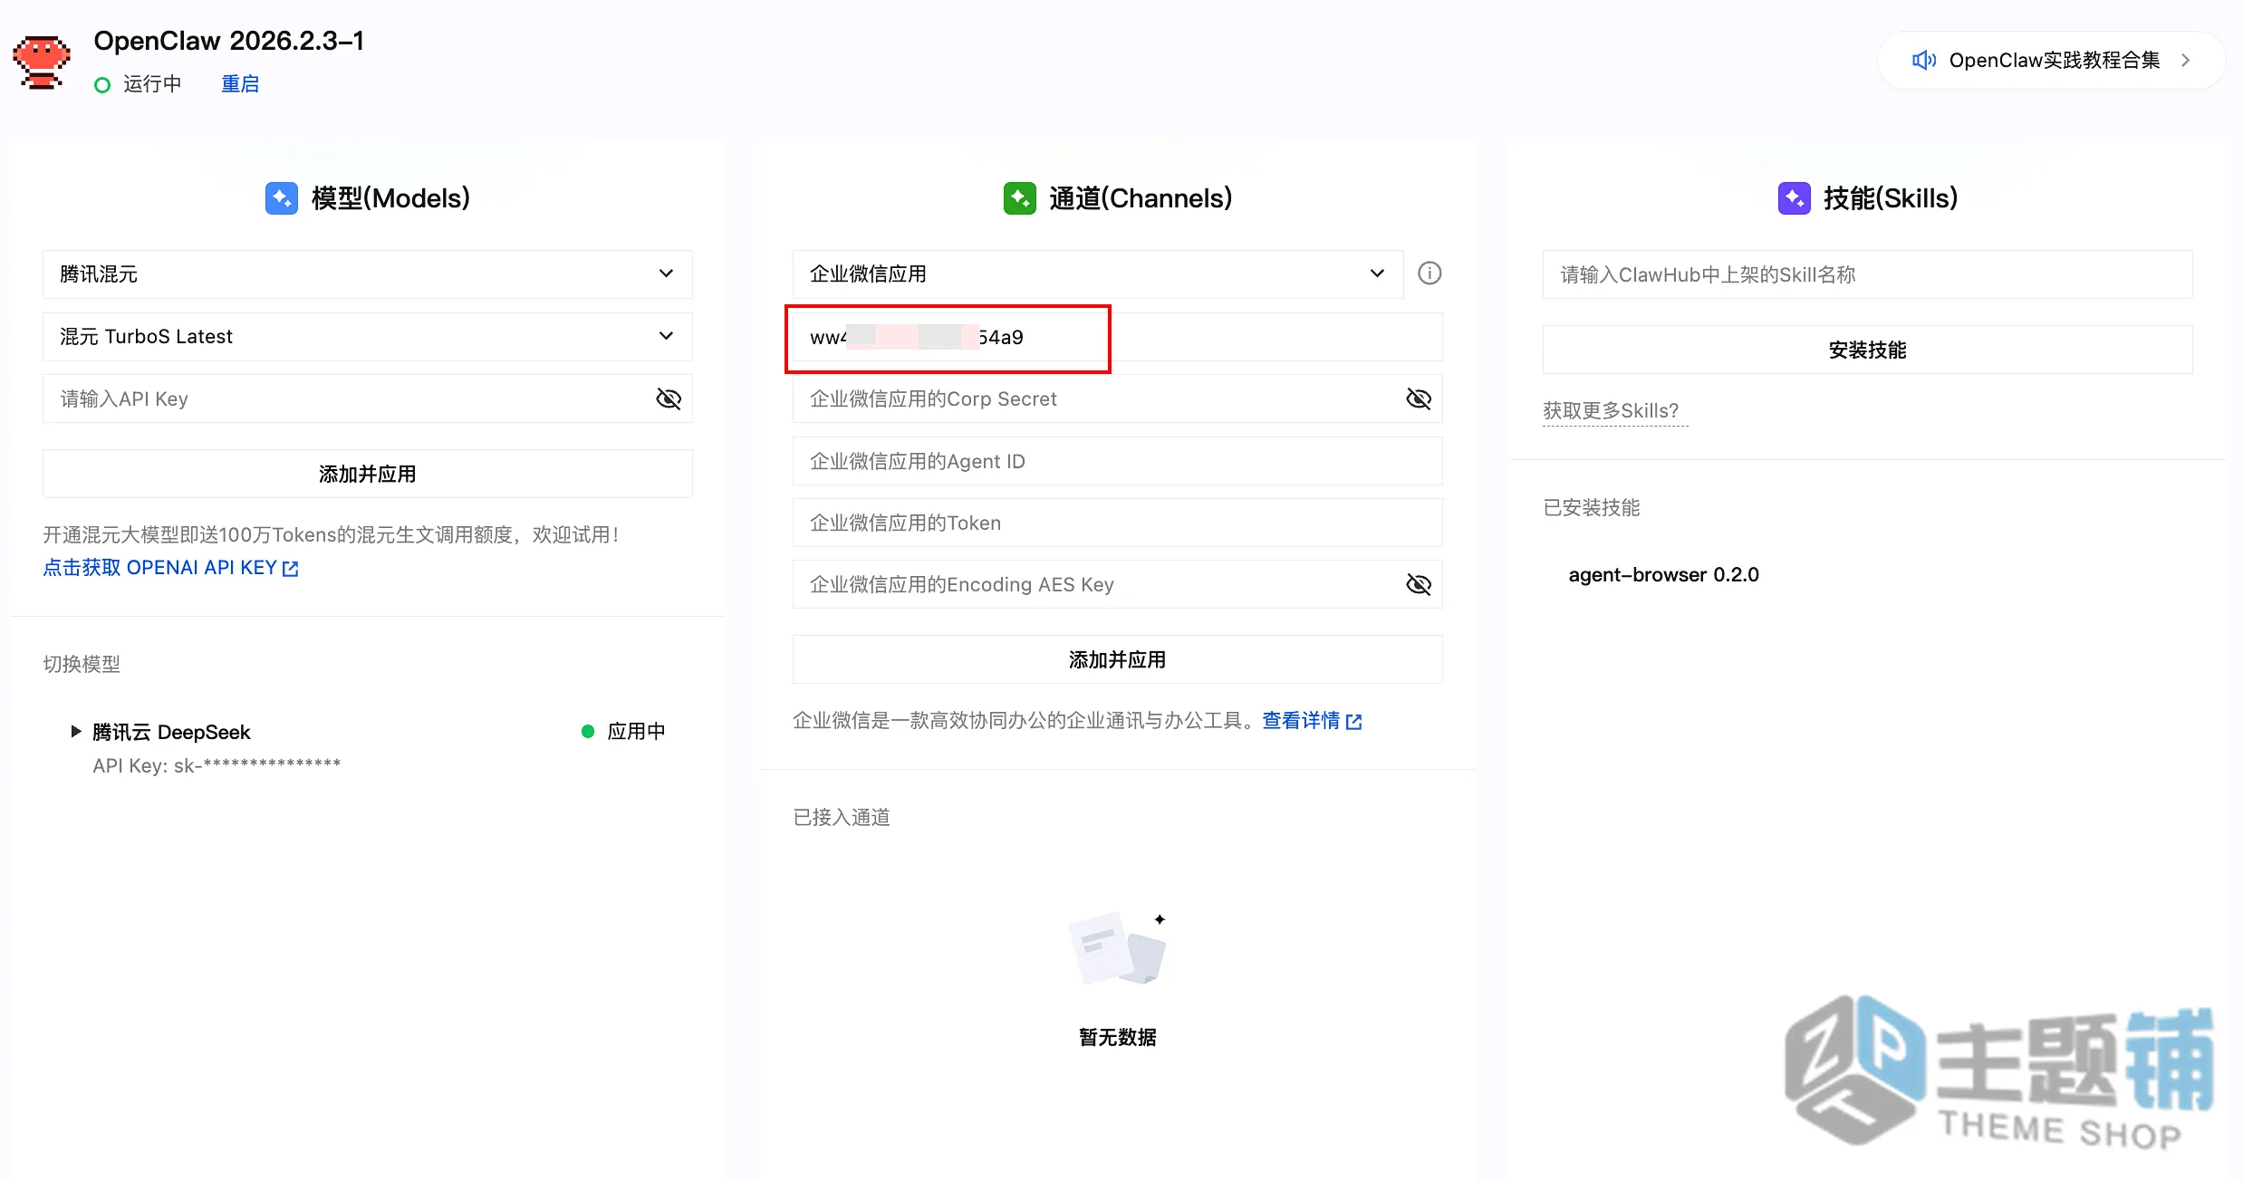Click the purple Skills section icon
The width and height of the screenshot is (2243, 1181).
tap(1795, 198)
